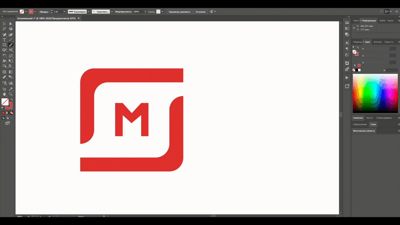The image size is (400, 225).
Task: Open the fill color dropdown in control bar
Action: pyautogui.click(x=26, y=11)
